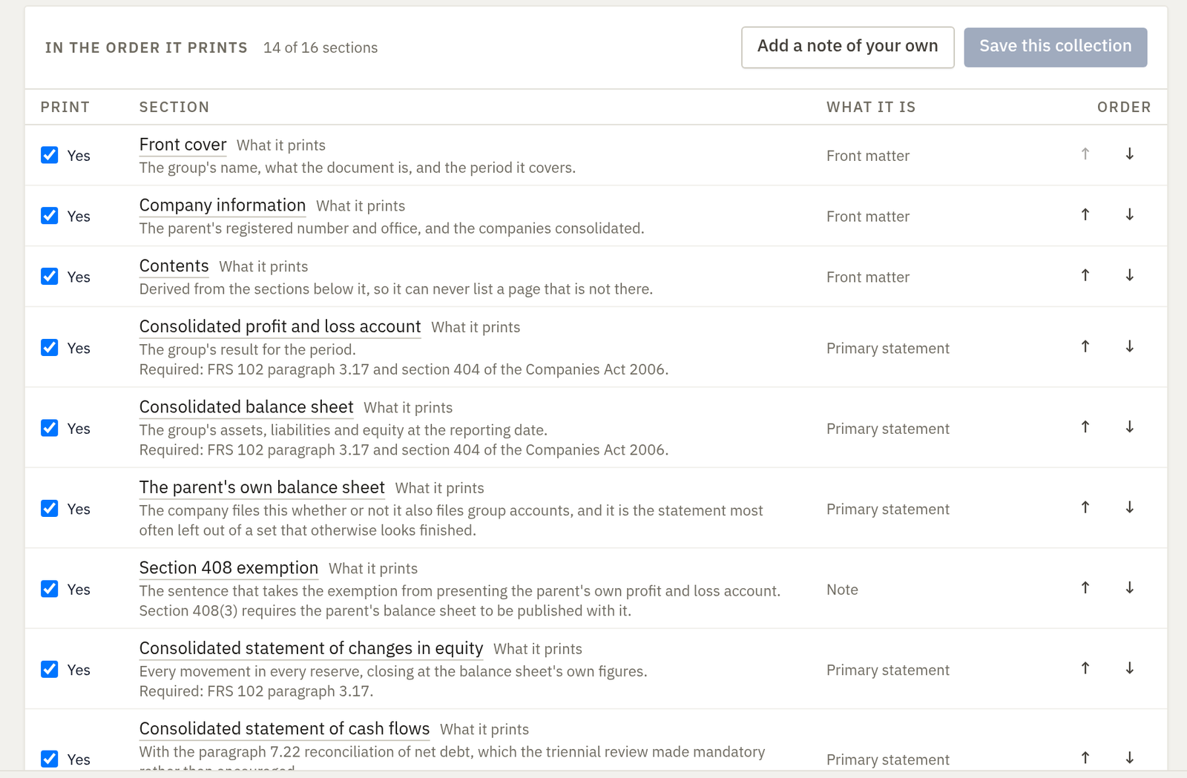This screenshot has height=778, width=1187.
Task: Open the Contents section link
Action: pyautogui.click(x=174, y=266)
